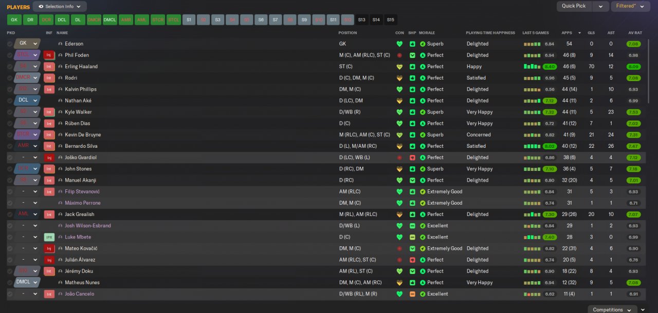Click Phil Foden's red Inj injury badge
Viewport: 658px width, 313px height.
(49, 55)
